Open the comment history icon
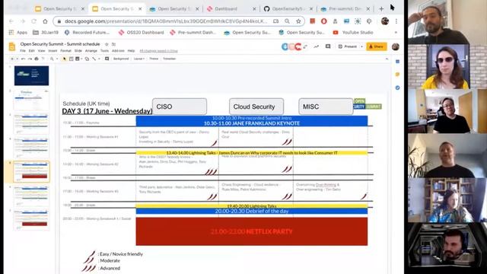Image resolution: width=487 pixels, height=274 pixels. click(328, 46)
